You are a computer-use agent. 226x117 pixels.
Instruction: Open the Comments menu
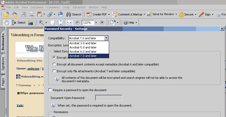53,7
